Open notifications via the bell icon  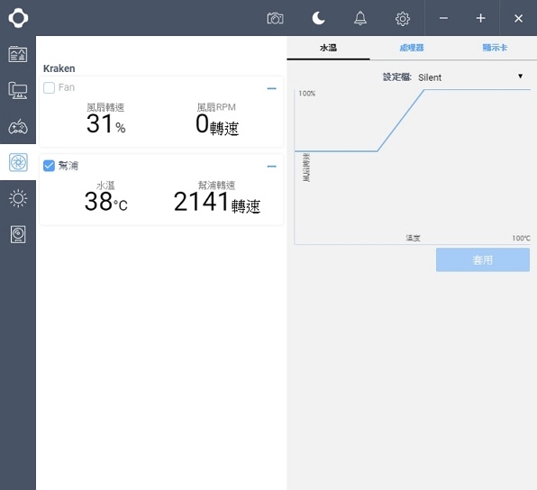(360, 18)
